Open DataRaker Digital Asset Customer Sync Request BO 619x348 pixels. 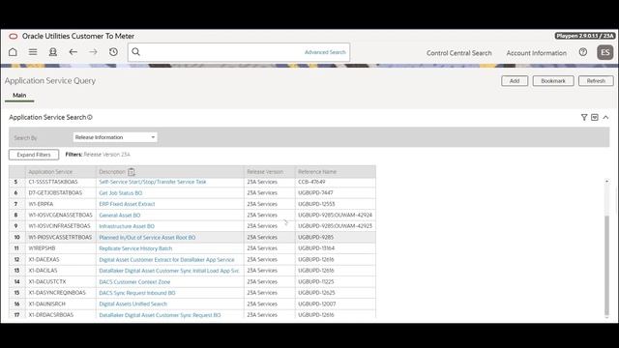[x=160, y=315]
